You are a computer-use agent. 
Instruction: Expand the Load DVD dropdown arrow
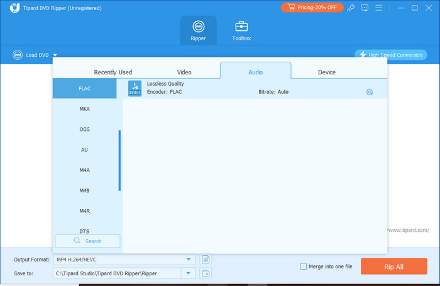pyautogui.click(x=55, y=55)
